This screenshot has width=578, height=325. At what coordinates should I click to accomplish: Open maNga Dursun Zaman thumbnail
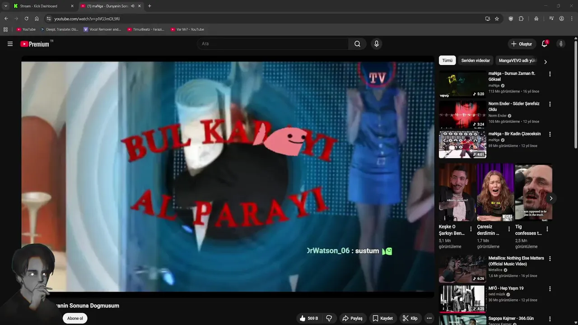[462, 84]
